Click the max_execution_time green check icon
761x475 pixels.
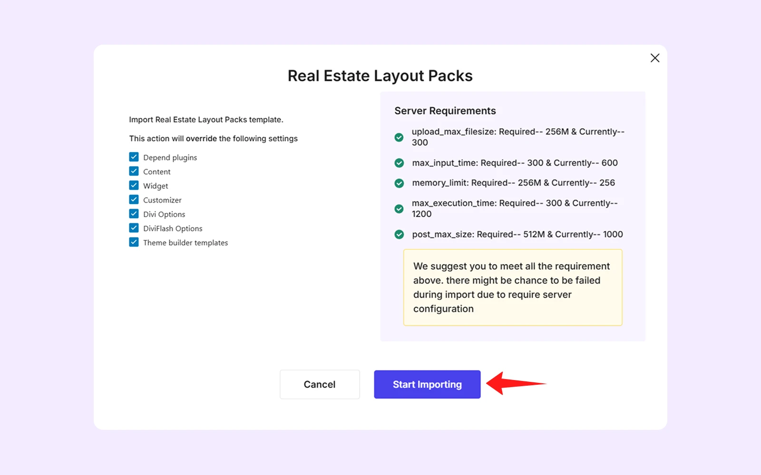pos(399,209)
